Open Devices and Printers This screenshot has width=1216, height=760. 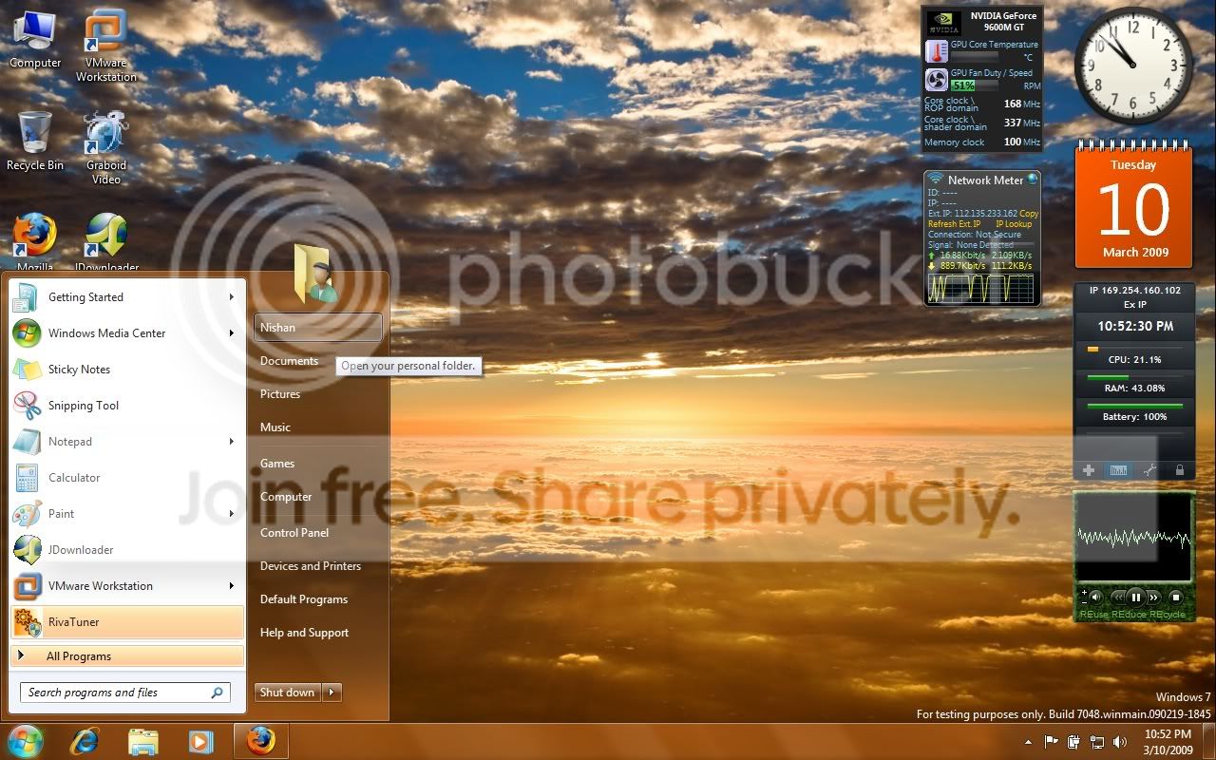(311, 566)
